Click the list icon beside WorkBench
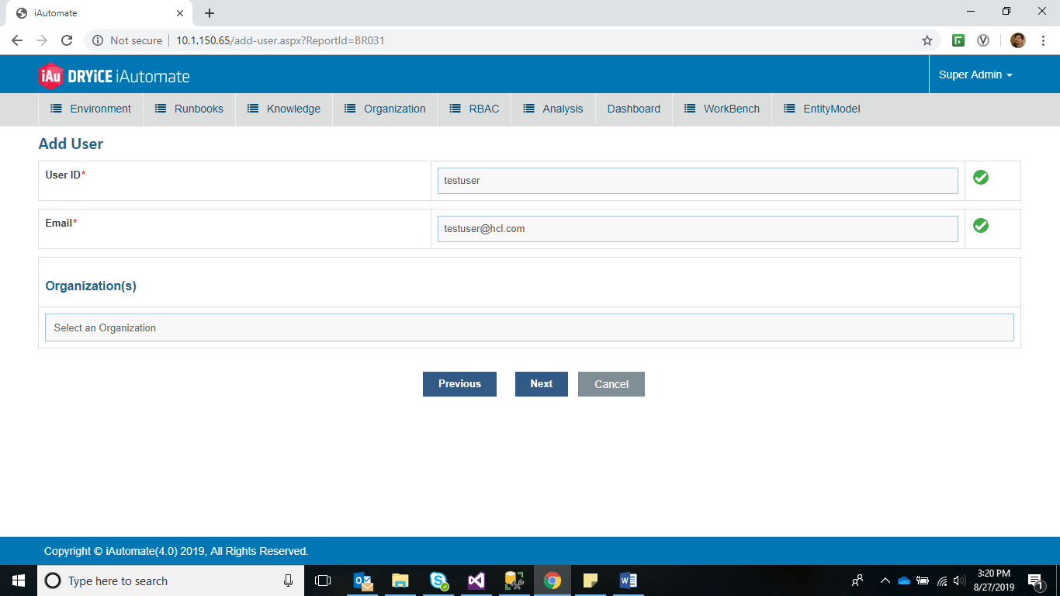Image resolution: width=1060 pixels, height=596 pixels. point(690,109)
